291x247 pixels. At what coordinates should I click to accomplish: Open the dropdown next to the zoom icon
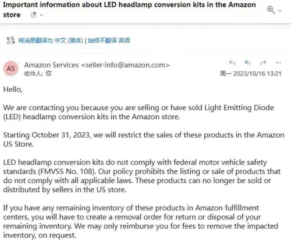tap(280, 11)
